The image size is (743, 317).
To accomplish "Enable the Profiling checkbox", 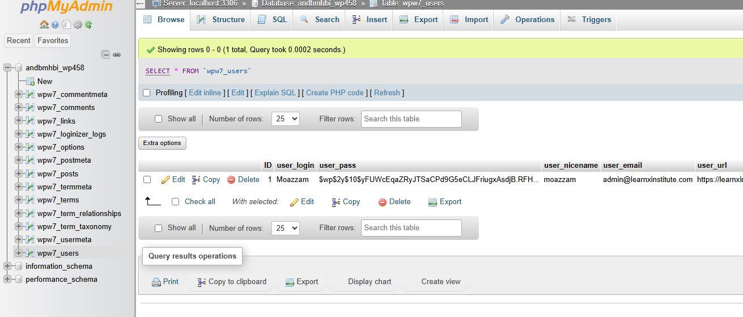I will click(x=147, y=92).
